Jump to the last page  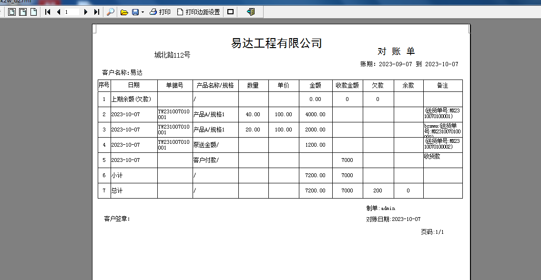(x=96, y=12)
